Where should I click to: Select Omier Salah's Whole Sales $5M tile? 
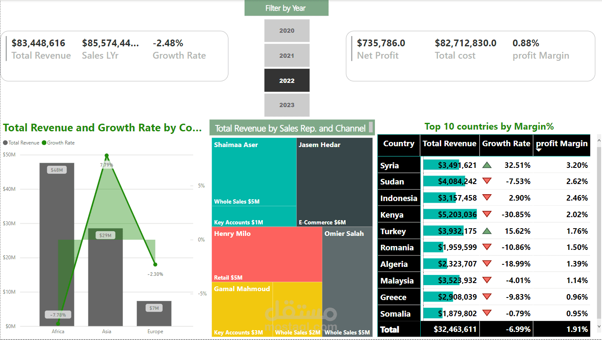click(348, 282)
